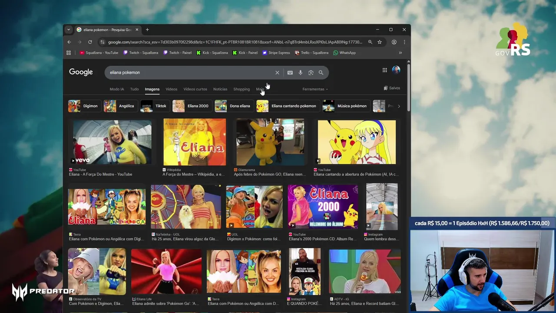Open the NaTelinha - UOL thumbnail
This screenshot has width=556, height=313.
coord(186,207)
